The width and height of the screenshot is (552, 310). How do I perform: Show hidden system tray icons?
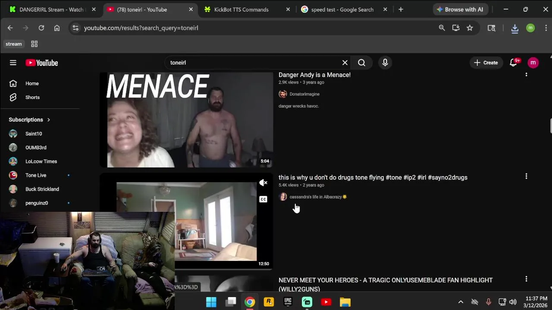tap(461, 302)
